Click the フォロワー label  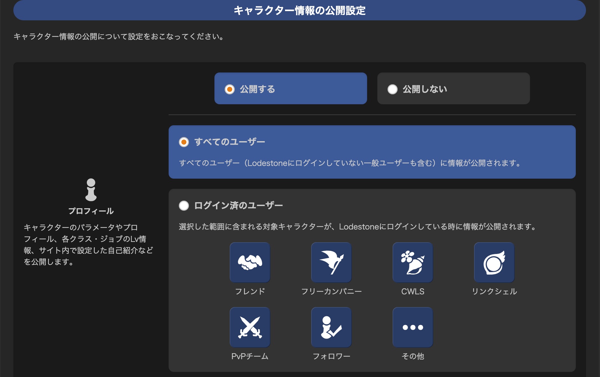coord(331,356)
